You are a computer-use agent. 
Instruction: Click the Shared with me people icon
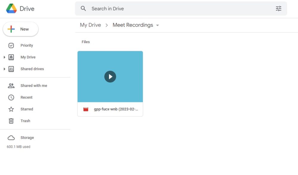click(11, 85)
